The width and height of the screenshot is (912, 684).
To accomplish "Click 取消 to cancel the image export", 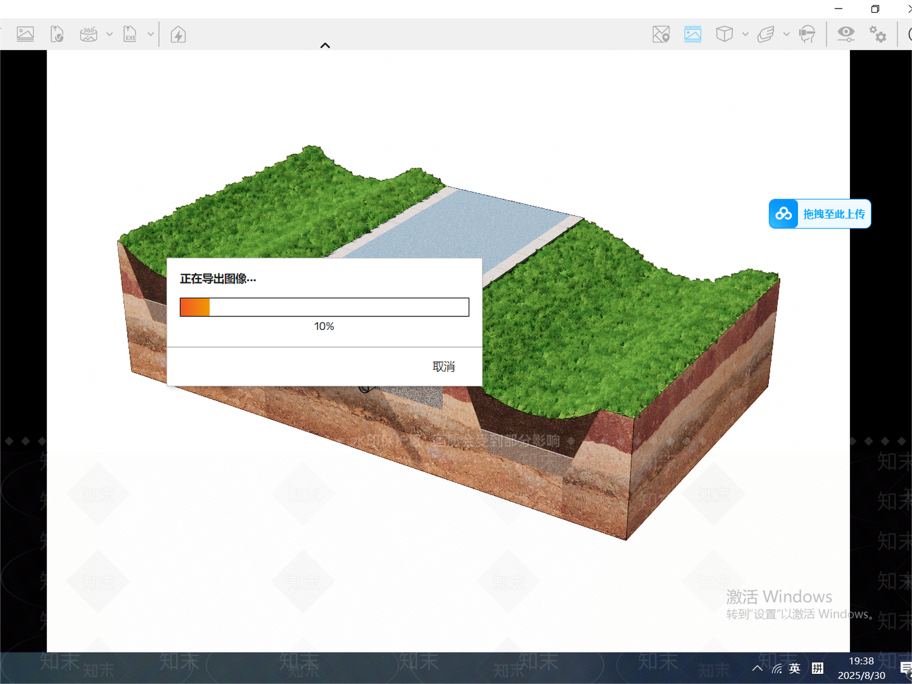I will 443,367.
